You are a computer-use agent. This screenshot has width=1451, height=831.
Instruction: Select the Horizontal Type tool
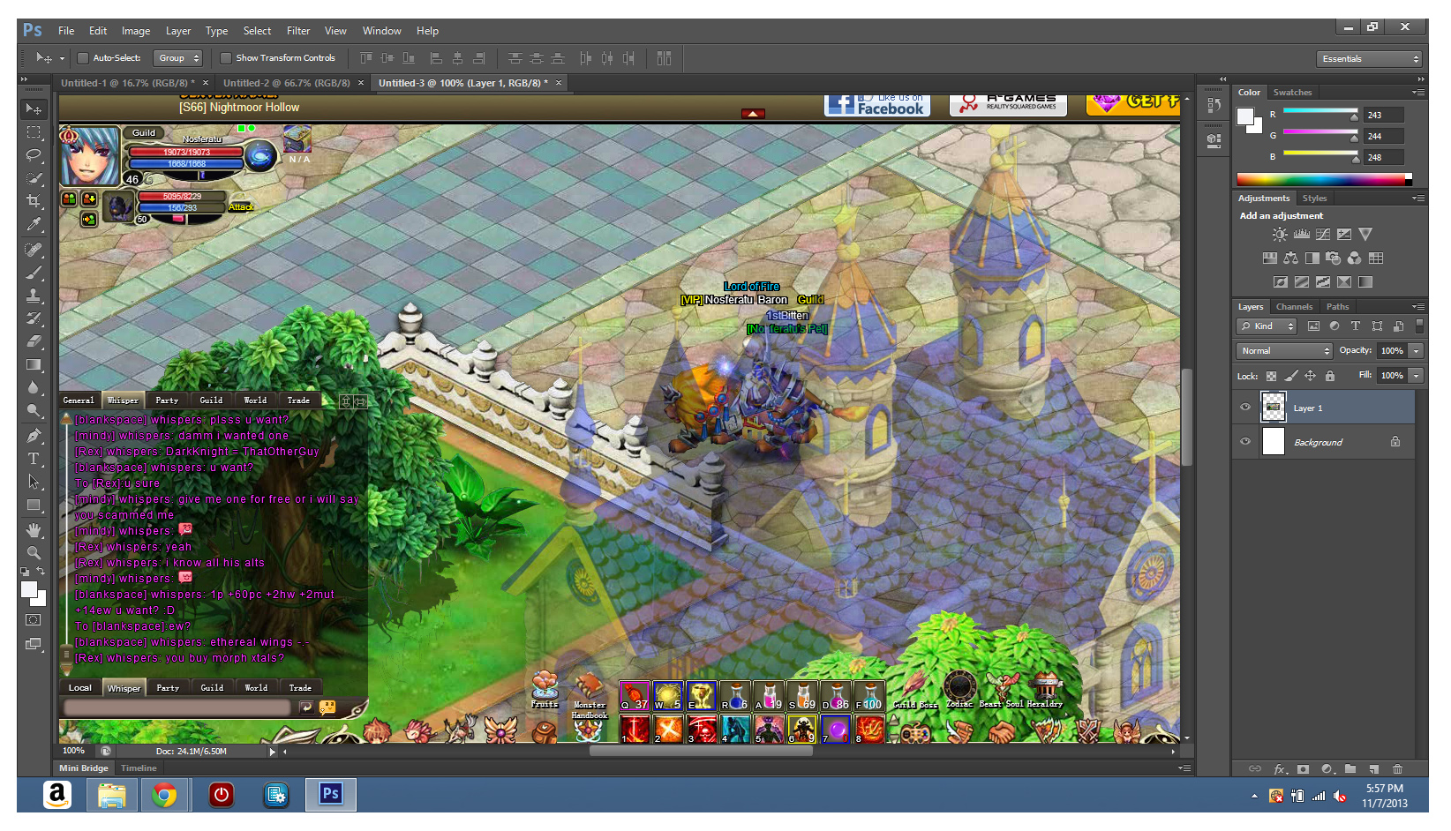(34, 459)
